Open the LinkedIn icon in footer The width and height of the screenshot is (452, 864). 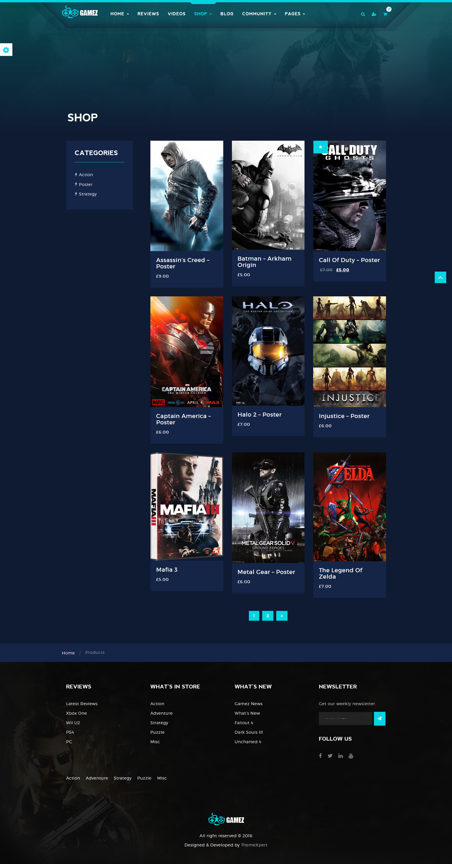coord(341,756)
